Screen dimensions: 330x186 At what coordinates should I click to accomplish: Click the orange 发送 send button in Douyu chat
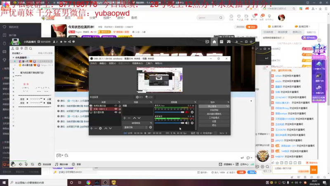click(x=314, y=169)
